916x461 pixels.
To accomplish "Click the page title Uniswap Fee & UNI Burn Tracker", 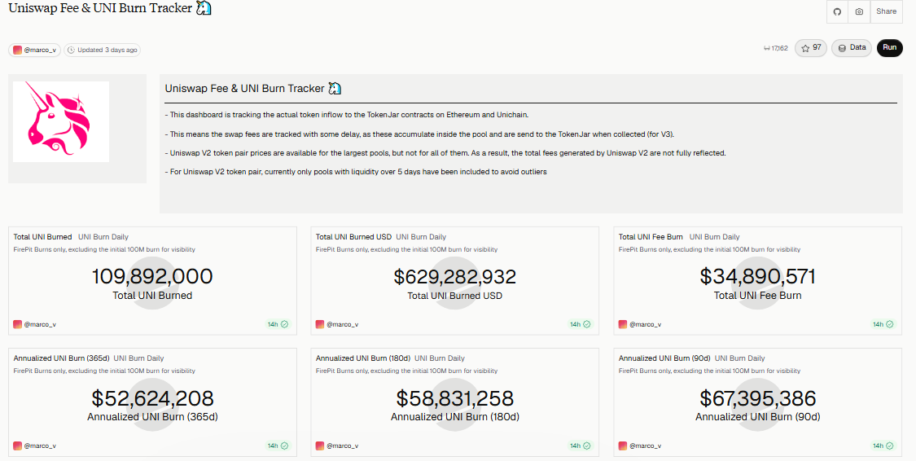I will tap(100, 8).
